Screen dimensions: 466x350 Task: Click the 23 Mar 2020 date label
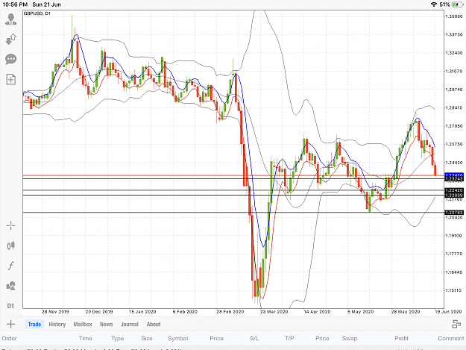pos(274,312)
